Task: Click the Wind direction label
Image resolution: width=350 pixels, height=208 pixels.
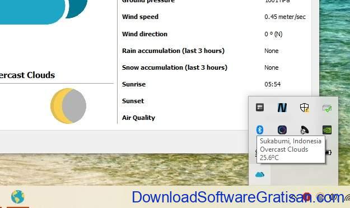Action: (x=144, y=34)
